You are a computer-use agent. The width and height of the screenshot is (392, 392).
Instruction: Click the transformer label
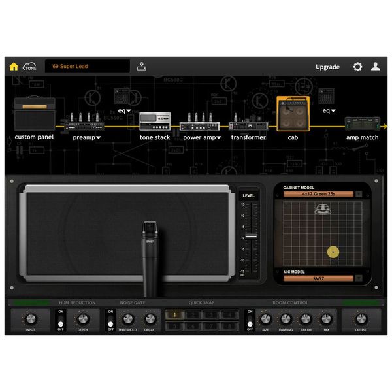248,137
